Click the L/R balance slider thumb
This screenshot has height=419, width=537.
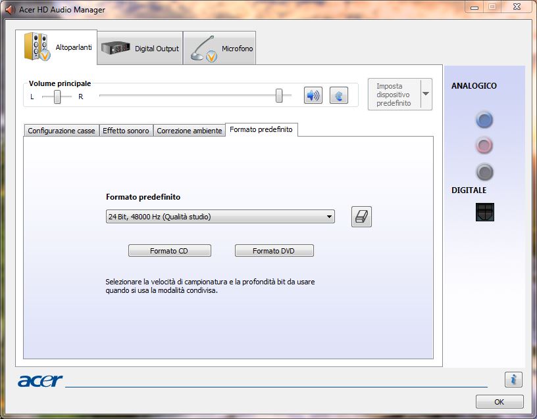(57, 97)
